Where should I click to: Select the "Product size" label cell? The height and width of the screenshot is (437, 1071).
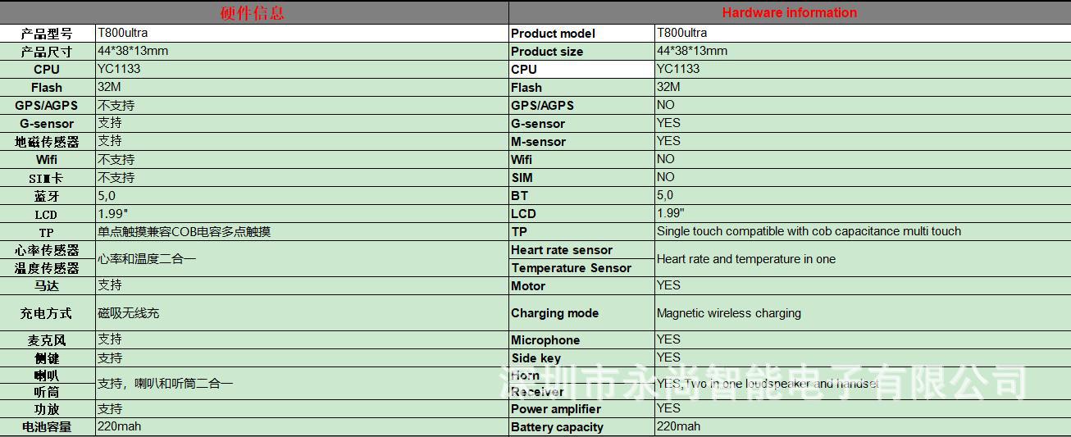pos(581,52)
